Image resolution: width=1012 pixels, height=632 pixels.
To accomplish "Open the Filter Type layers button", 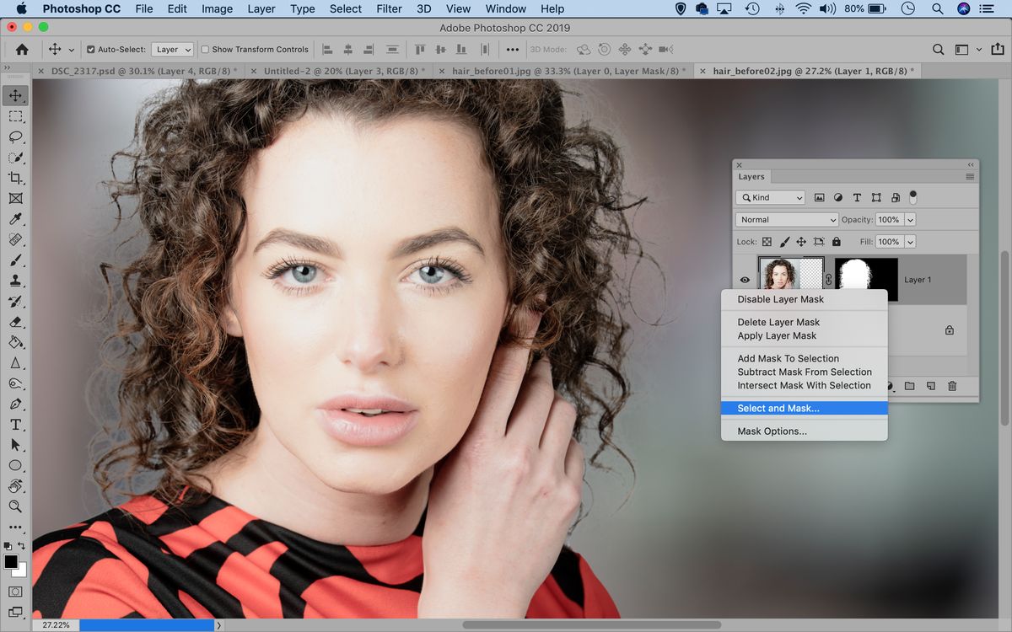I will pos(857,197).
